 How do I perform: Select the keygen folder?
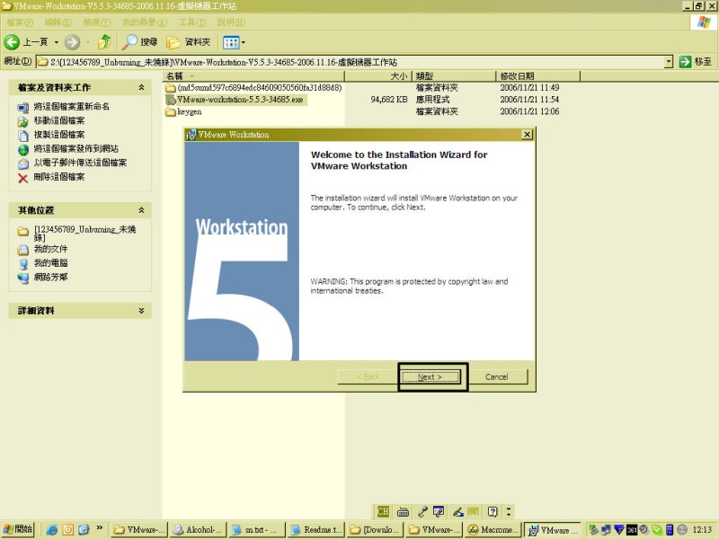tap(183, 111)
